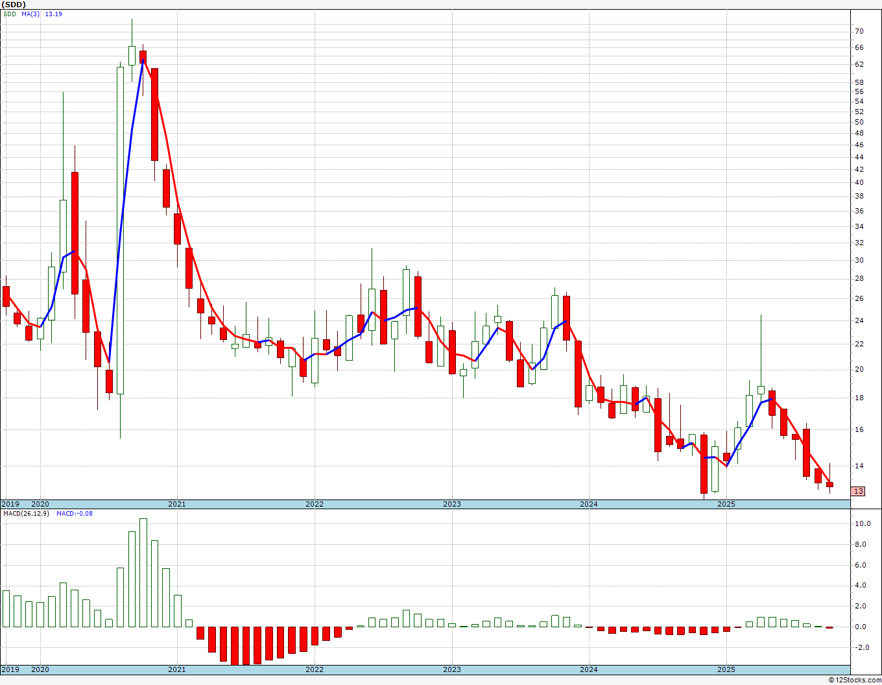The height and width of the screenshot is (685, 882).
Task: Select the 38 price axis label
Action: tap(859, 196)
